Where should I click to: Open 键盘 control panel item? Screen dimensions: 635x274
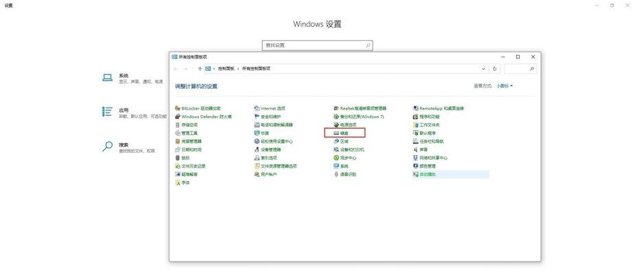point(341,133)
